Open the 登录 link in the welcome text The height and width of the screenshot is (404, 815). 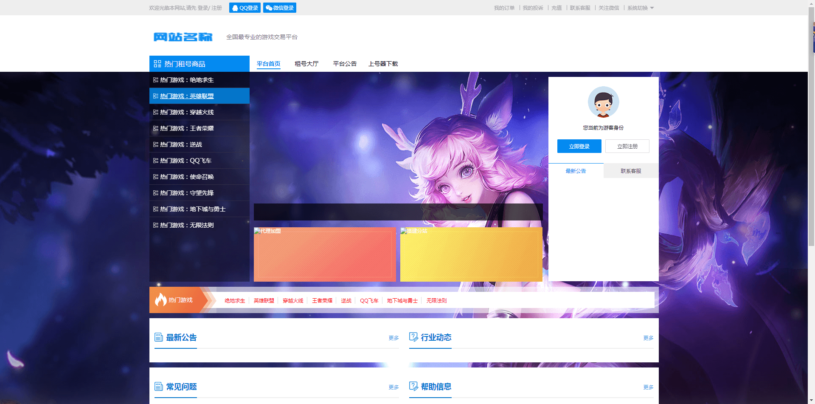[202, 8]
